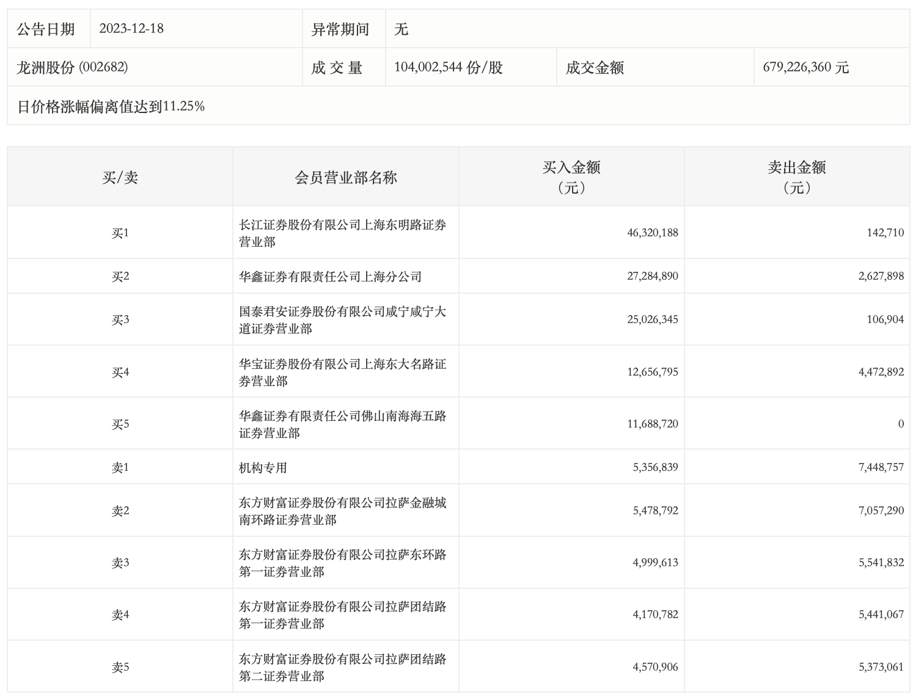
Task: Click 东方财富证券拉萨金融城南环路证券营业部
Action: tap(342, 511)
